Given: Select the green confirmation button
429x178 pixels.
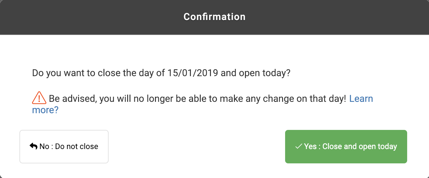Looking at the screenshot, I should tap(346, 147).
